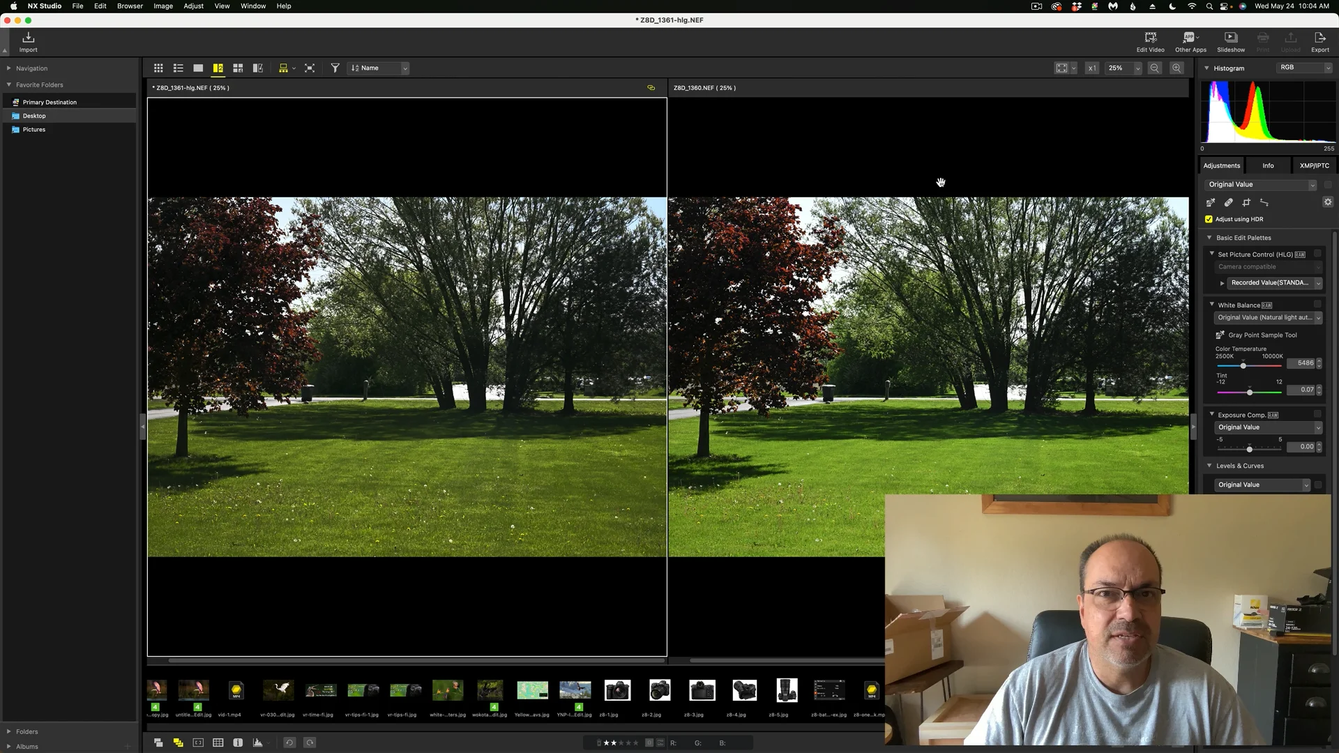The width and height of the screenshot is (1339, 753).
Task: Switch to thumbnail grid view
Action: 158,68
